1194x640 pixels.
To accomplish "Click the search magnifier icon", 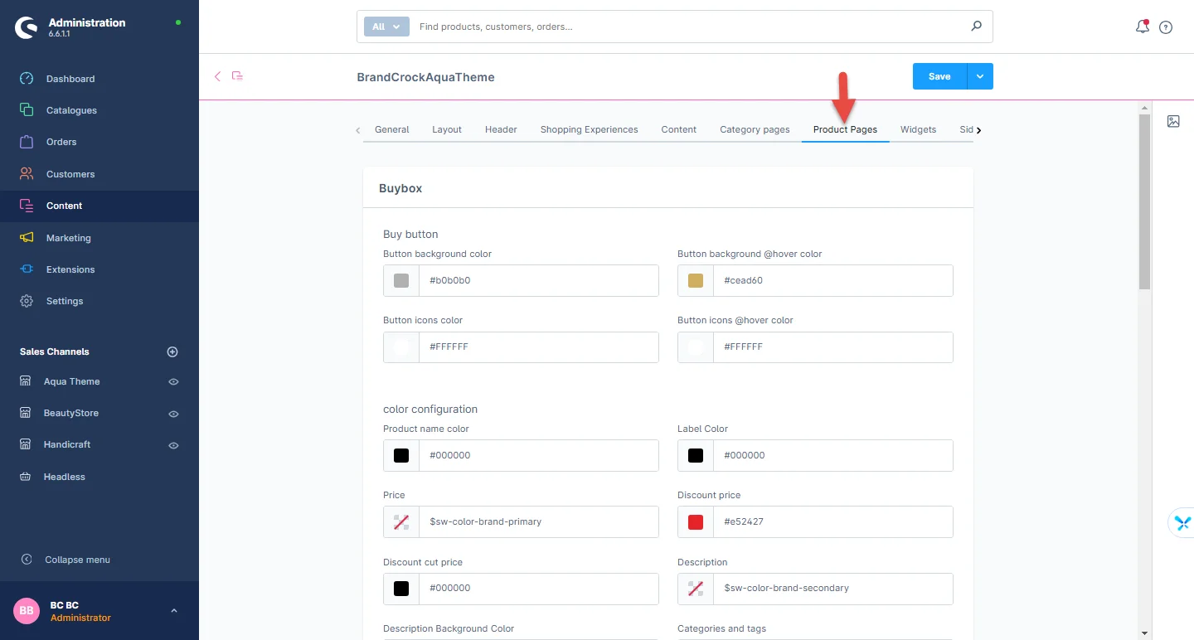I will [x=976, y=27].
